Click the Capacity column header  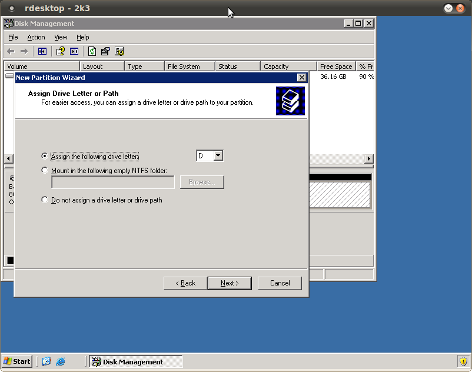pos(289,66)
